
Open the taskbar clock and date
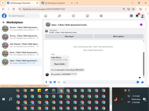point(136,99)
